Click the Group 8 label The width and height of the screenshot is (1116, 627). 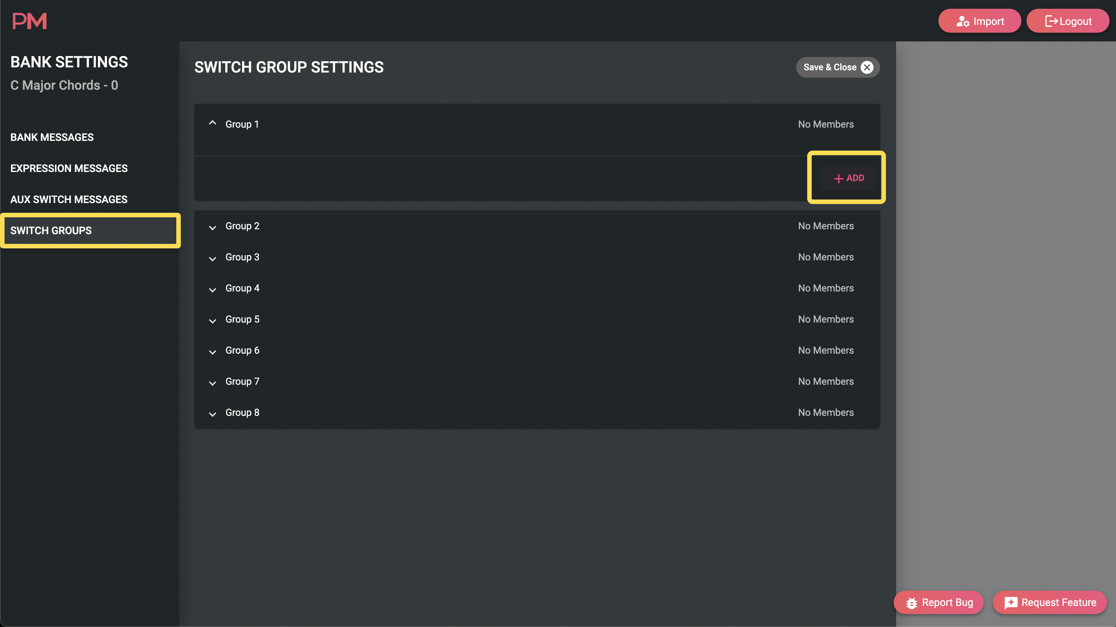coord(242,413)
